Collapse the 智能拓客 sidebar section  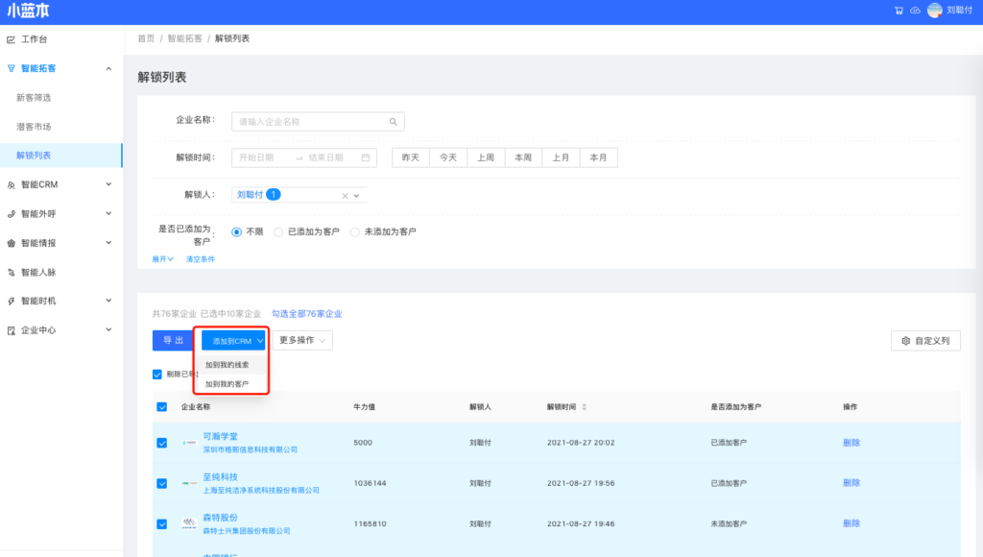tap(108, 69)
